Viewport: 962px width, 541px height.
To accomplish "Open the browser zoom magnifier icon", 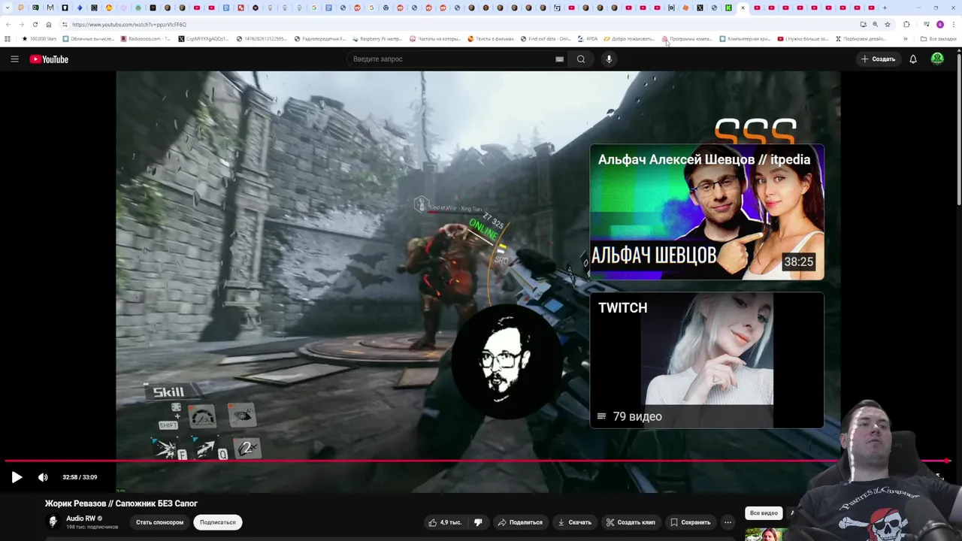I will coord(875,24).
